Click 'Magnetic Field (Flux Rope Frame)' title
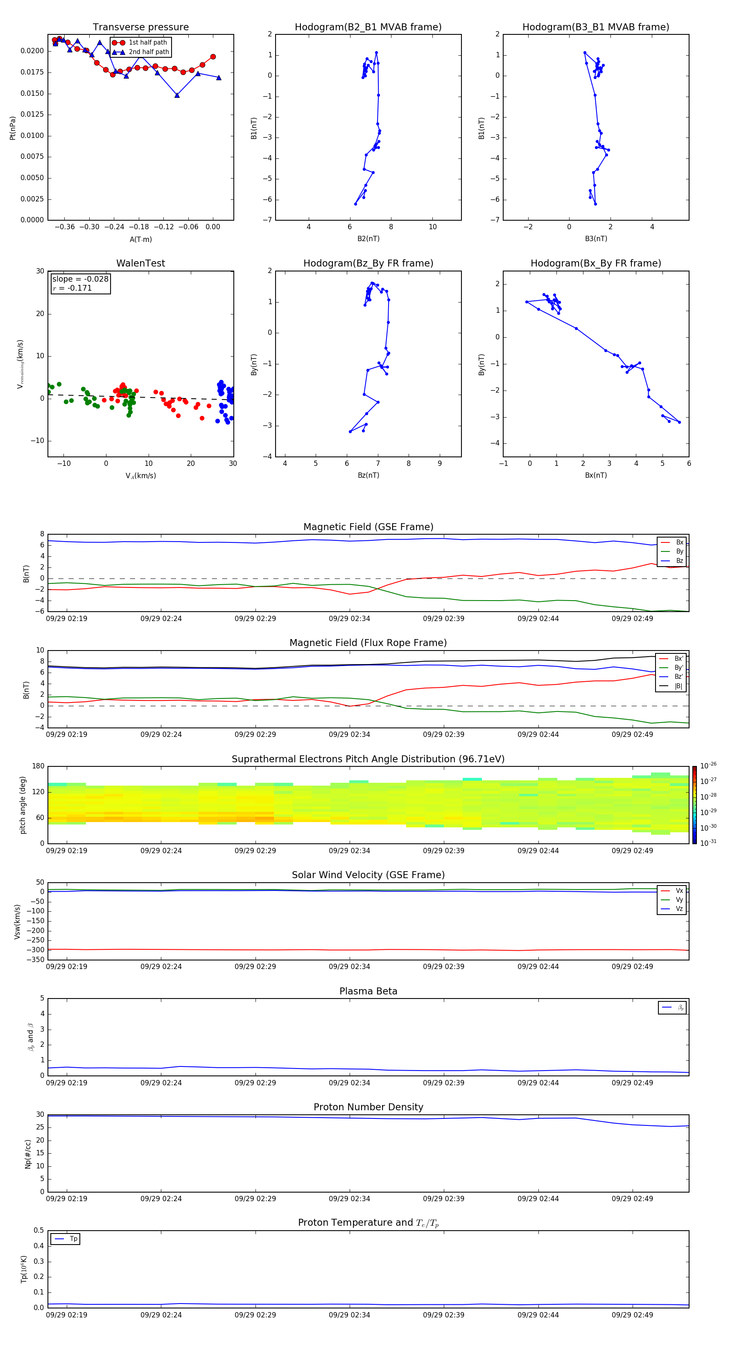This screenshot has width=737, height=1351. click(368, 643)
